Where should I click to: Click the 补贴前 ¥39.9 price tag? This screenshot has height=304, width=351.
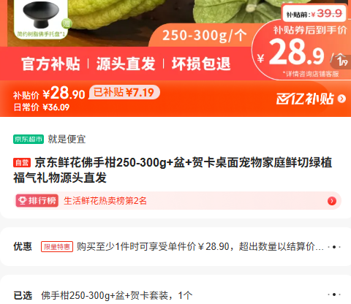[314, 14]
